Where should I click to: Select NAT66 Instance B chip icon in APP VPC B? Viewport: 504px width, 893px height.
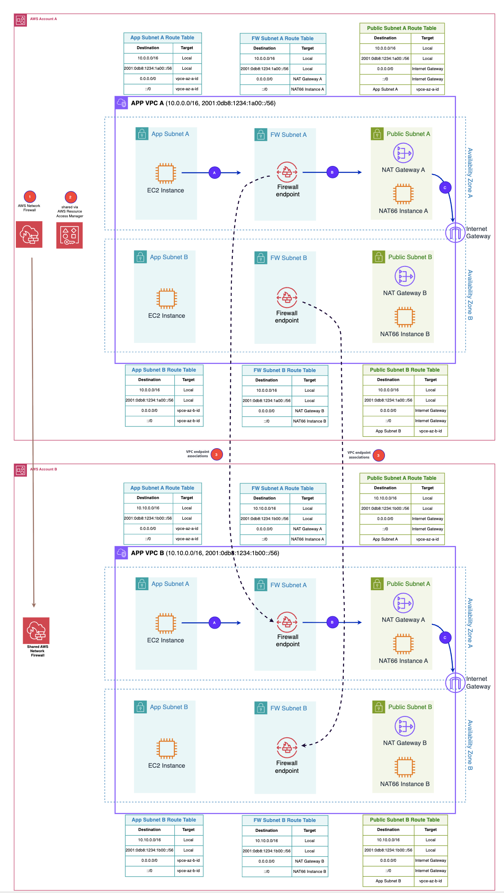(x=405, y=767)
